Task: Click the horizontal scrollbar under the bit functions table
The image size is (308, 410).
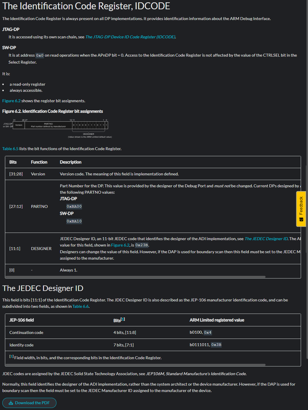Action: click(x=135, y=277)
